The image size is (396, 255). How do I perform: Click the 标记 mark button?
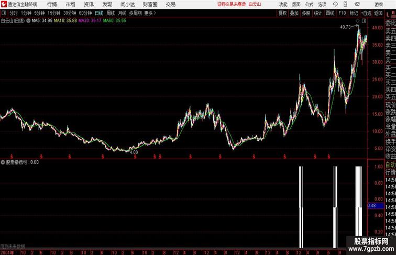click(x=354, y=13)
